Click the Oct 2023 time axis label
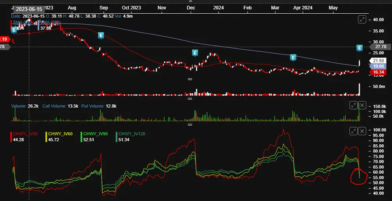Screen dimensions: 392x201 (131, 8)
